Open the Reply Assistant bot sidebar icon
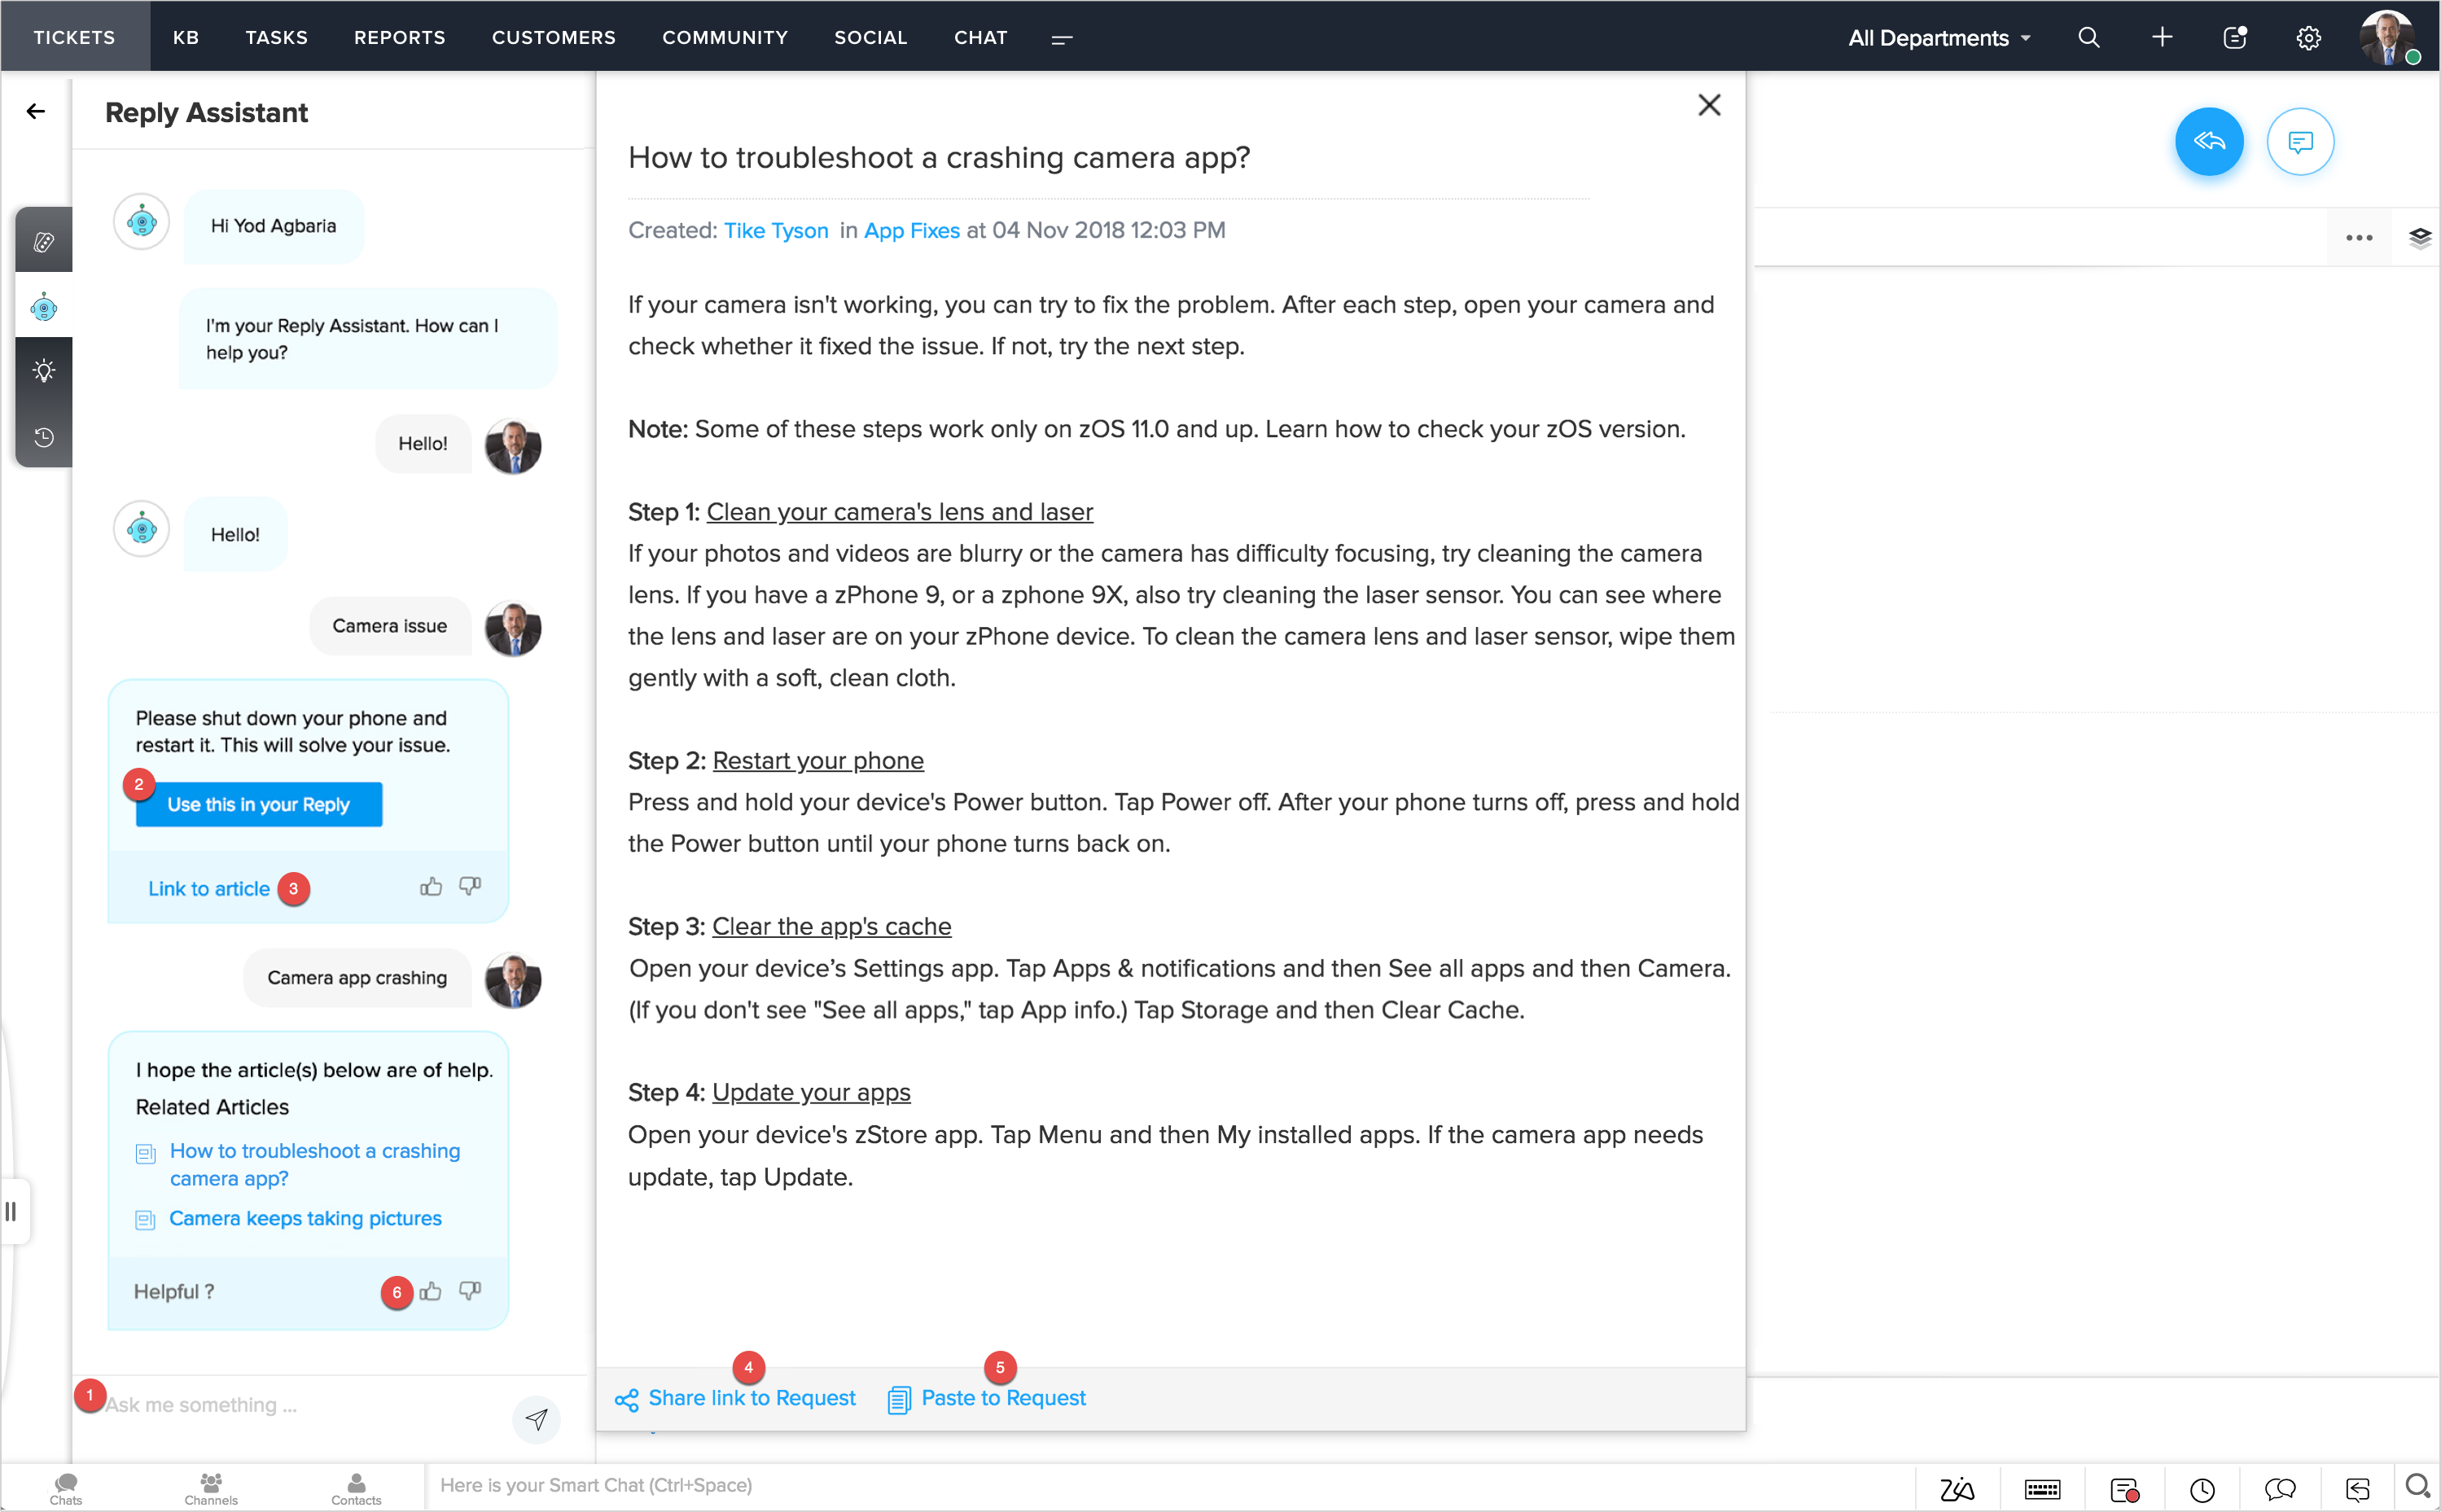Image resolution: width=2441 pixels, height=1512 pixels. 44,307
